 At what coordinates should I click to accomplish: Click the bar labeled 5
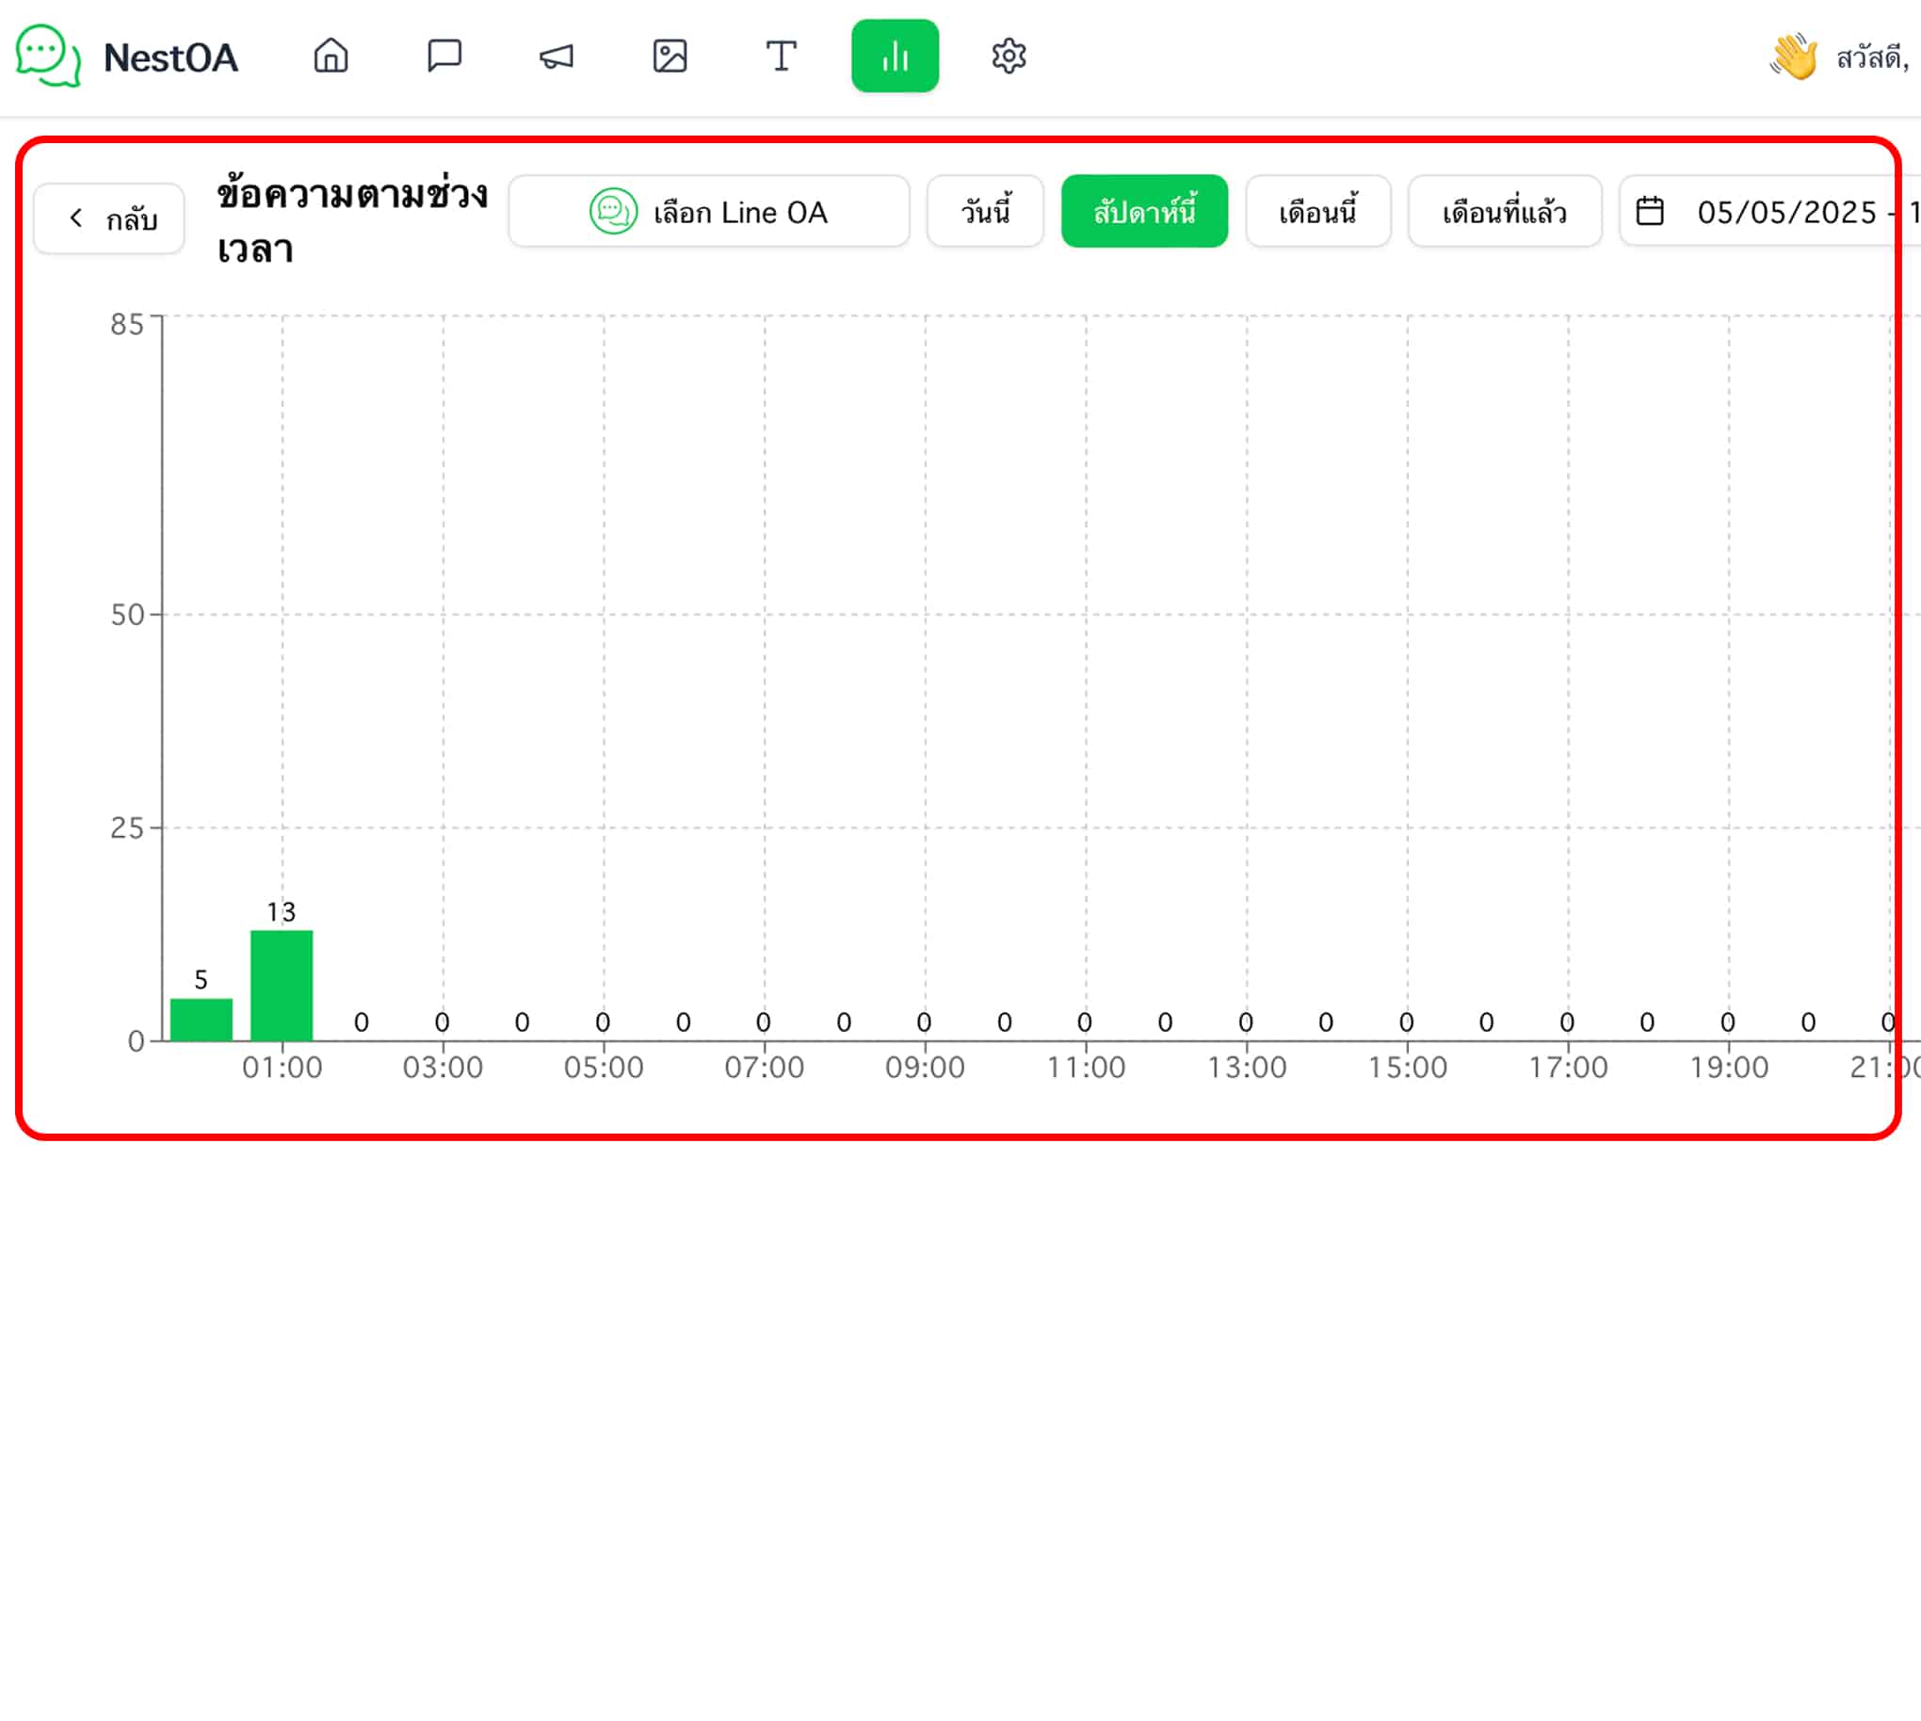click(201, 1020)
